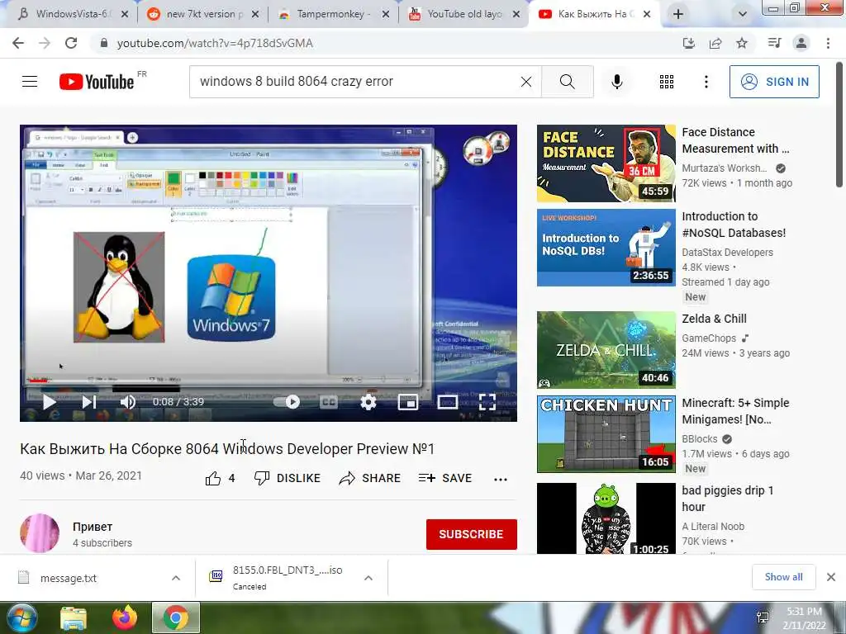Open media control icon in Chrome toolbar
The width and height of the screenshot is (846, 634).
point(774,43)
